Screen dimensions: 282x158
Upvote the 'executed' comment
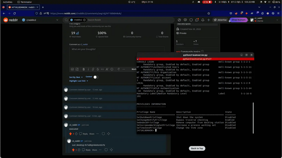[70, 134]
